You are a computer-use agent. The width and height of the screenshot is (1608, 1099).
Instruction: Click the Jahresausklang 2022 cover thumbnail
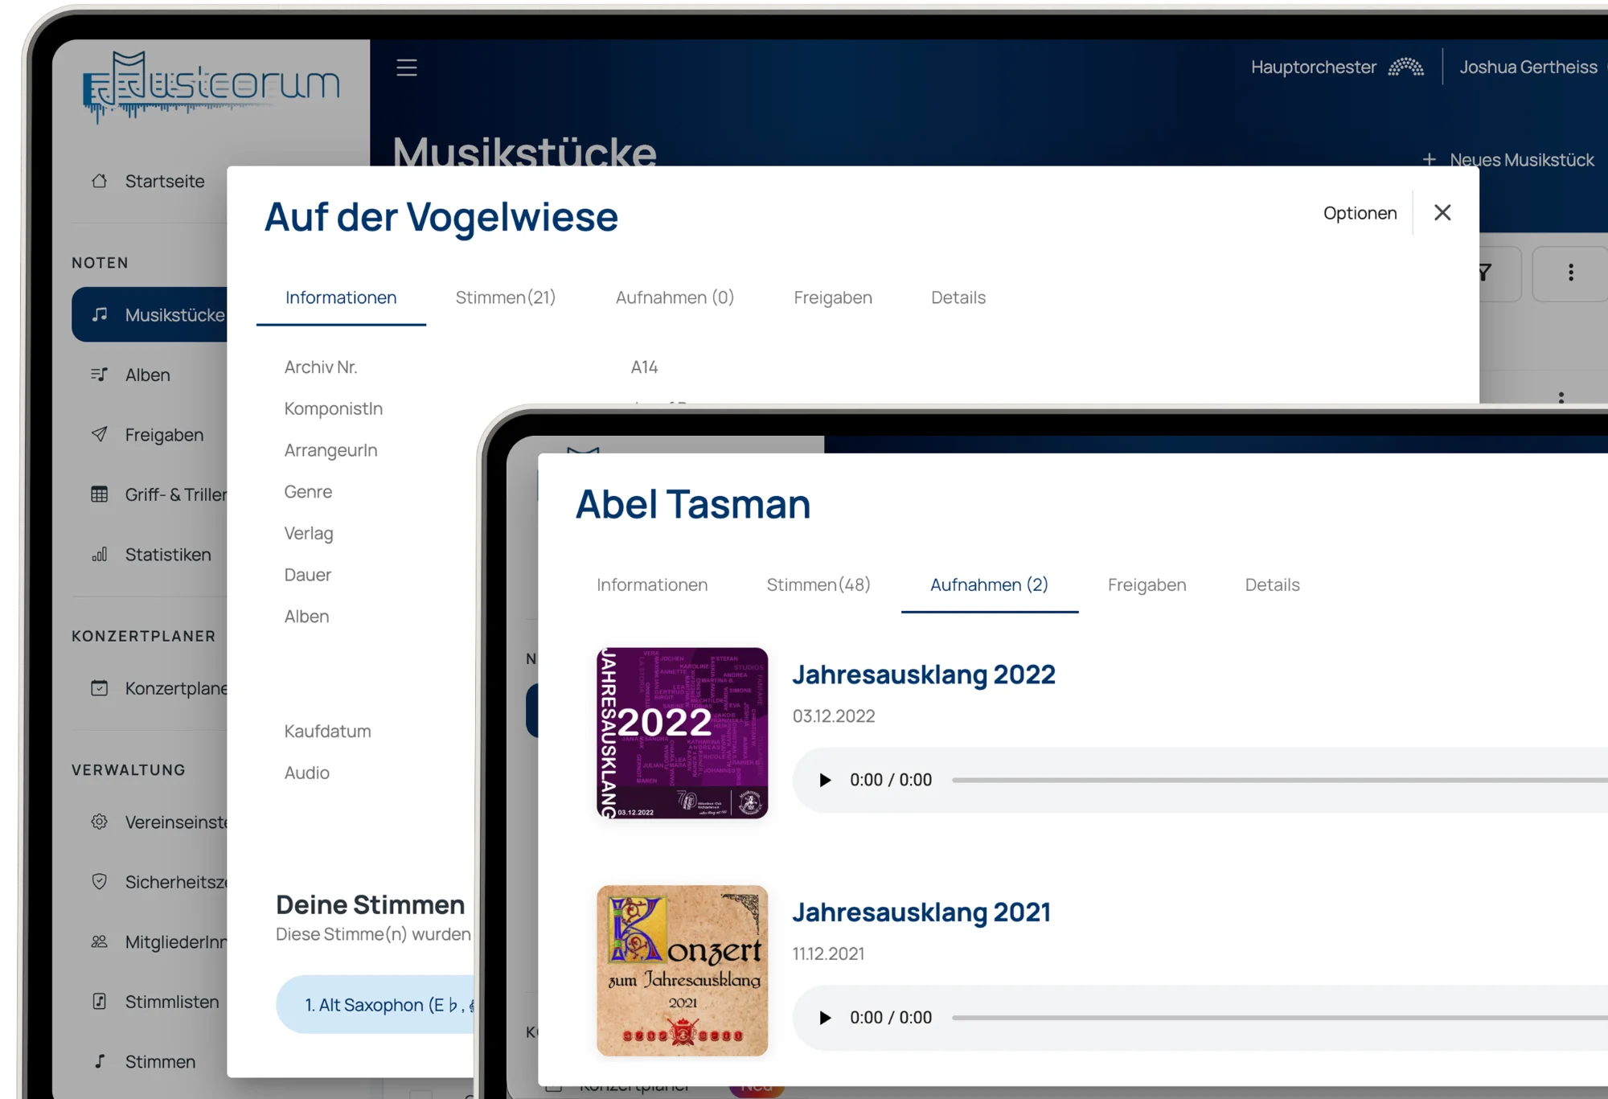[682, 732]
